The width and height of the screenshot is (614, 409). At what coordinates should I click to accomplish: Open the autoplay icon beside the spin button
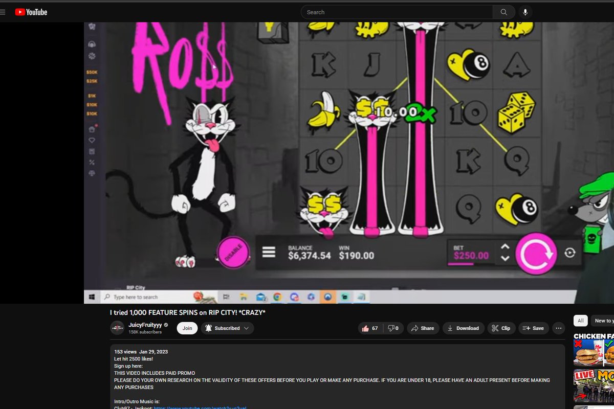pos(569,253)
